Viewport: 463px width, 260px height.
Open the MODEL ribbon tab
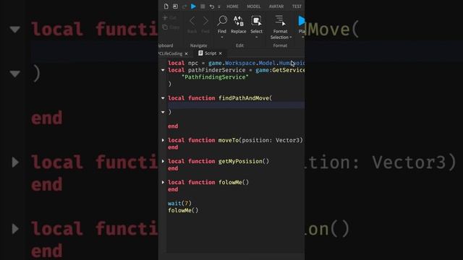point(254,6)
